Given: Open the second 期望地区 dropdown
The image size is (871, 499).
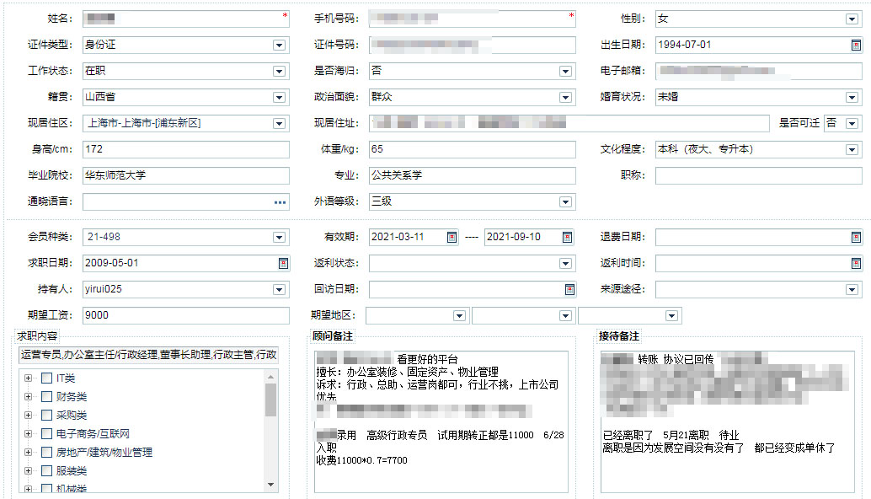Looking at the screenshot, I should (565, 316).
